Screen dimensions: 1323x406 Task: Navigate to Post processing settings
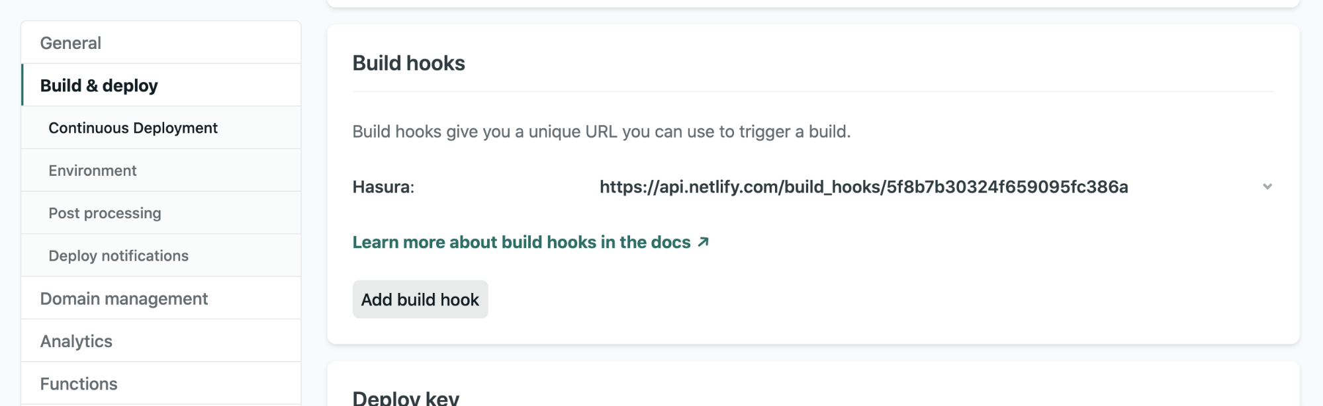pyautogui.click(x=105, y=213)
